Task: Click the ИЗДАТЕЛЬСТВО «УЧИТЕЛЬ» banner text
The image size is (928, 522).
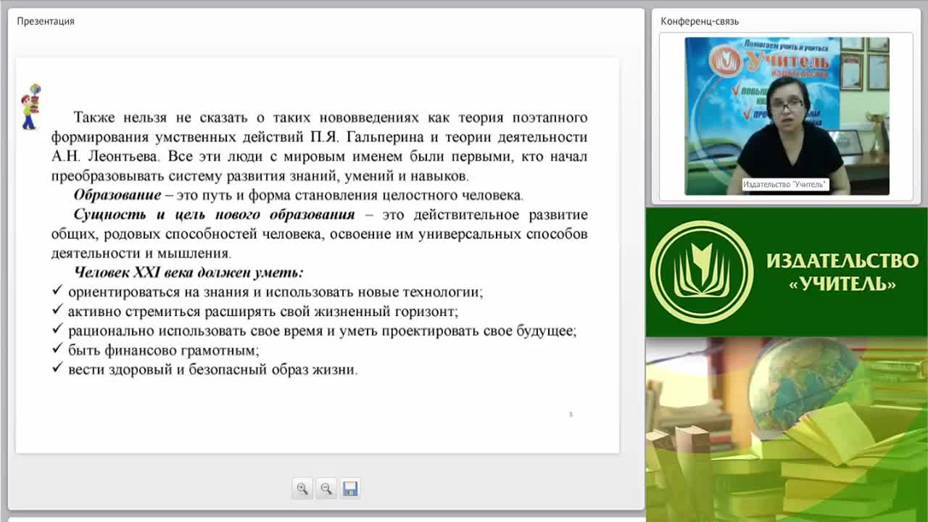Action: [x=842, y=272]
